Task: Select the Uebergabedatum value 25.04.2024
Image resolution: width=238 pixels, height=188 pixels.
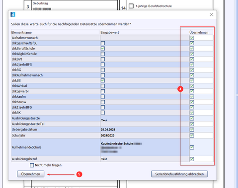Action: (x=108, y=129)
